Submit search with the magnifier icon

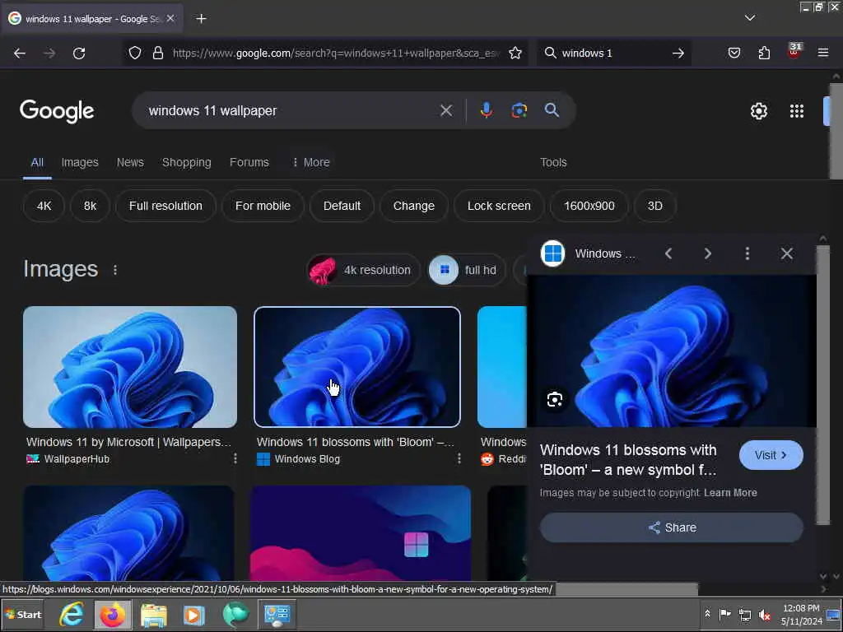click(x=552, y=110)
